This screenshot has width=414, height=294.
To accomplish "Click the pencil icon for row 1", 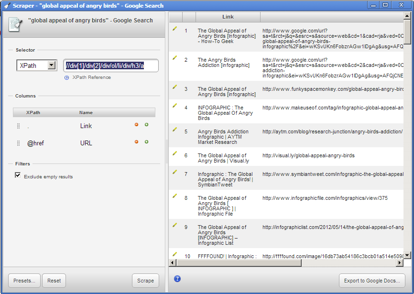I will pos(175,29).
